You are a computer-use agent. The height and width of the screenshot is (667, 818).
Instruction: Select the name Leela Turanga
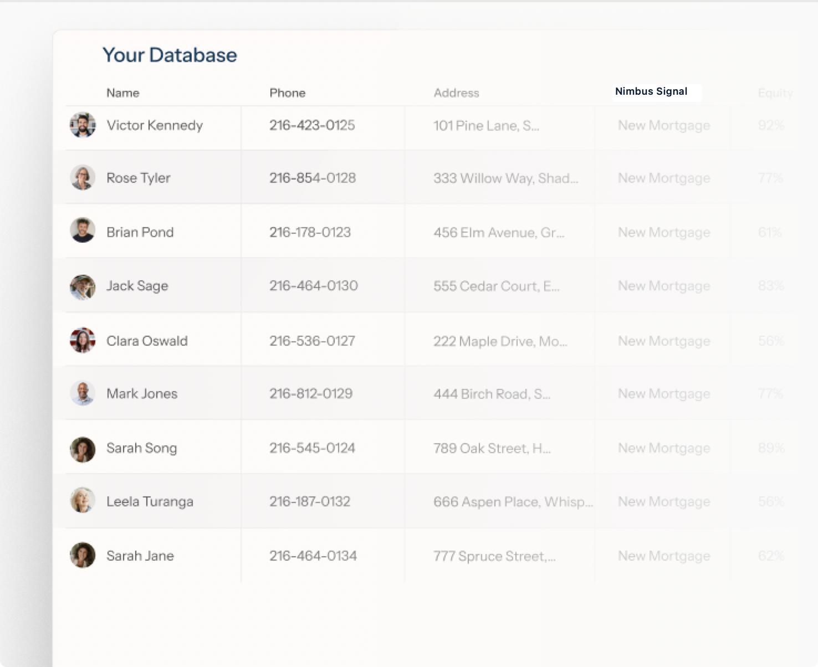[150, 501]
